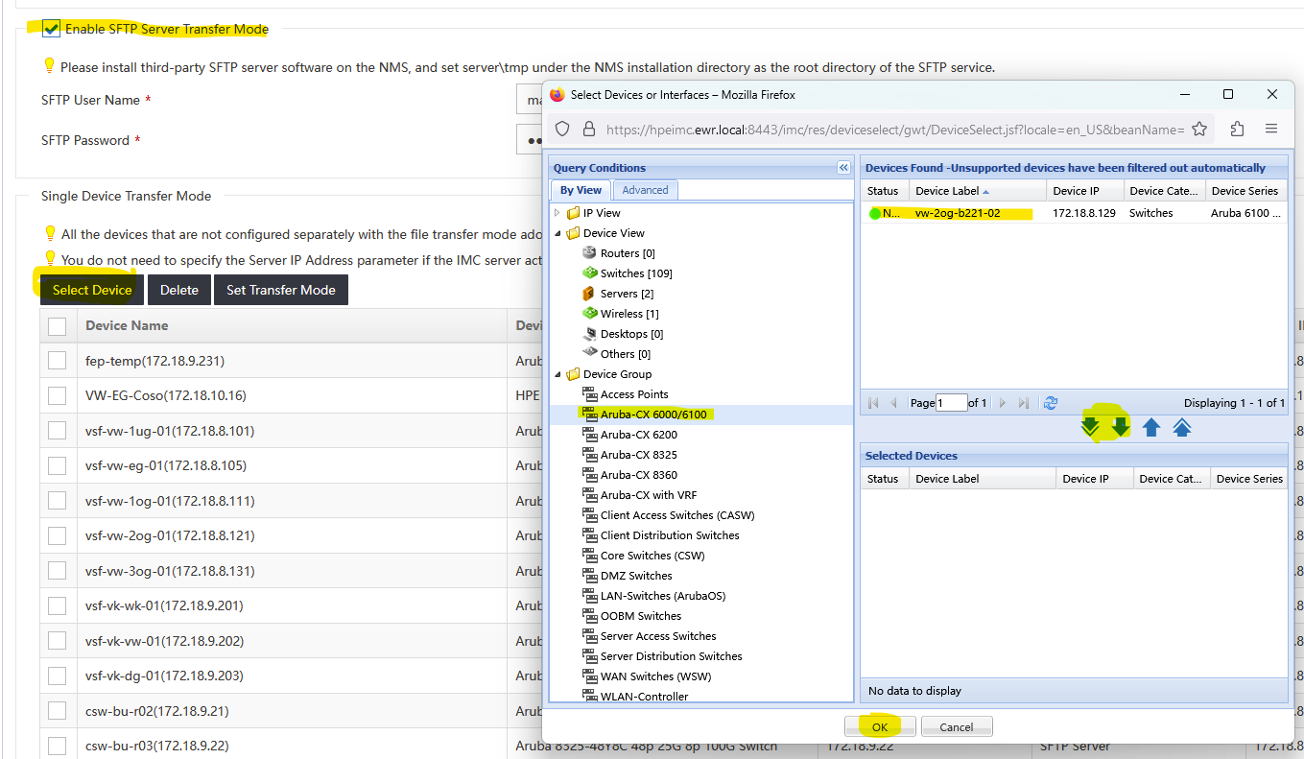Select Routers [0] in the Device View tree
Screen dimensions: 1304x759
tap(628, 253)
